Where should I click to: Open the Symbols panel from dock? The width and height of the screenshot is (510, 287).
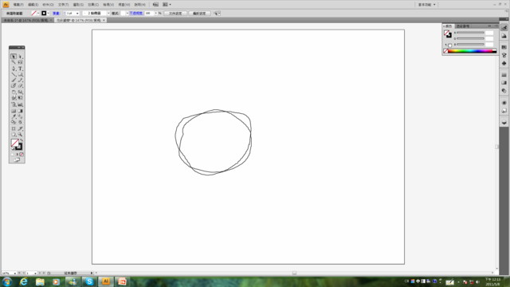click(x=504, y=64)
